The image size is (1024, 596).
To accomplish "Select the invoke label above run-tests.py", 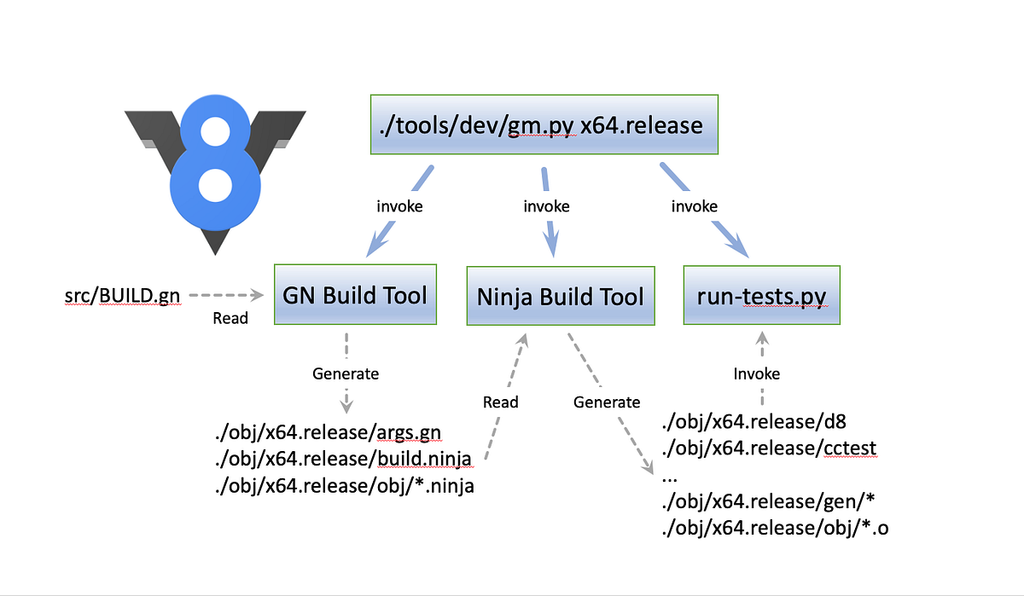I will coord(695,206).
